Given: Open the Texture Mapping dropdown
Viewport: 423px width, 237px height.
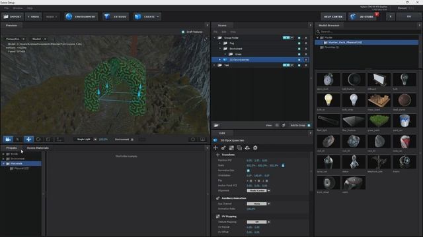Looking at the screenshot, I should pyautogui.click(x=258, y=222).
